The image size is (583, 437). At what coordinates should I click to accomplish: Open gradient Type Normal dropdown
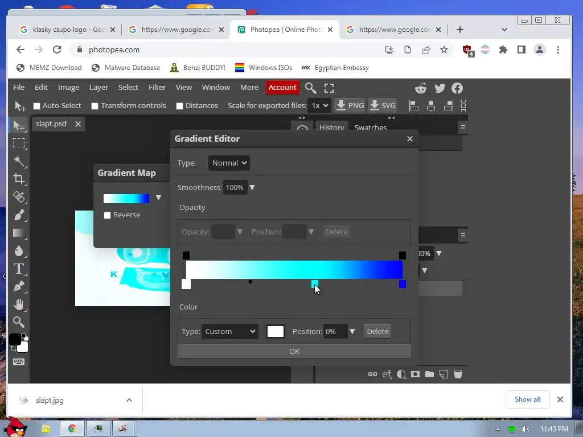tap(229, 163)
